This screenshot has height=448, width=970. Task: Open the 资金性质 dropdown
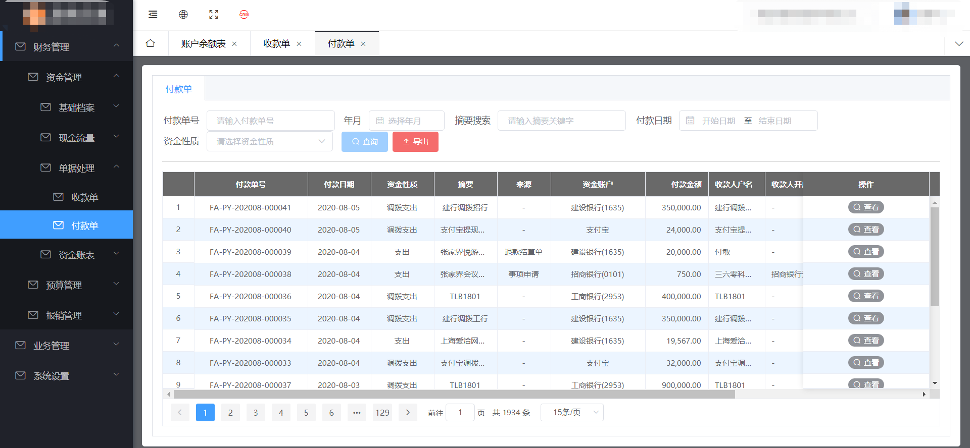point(270,142)
